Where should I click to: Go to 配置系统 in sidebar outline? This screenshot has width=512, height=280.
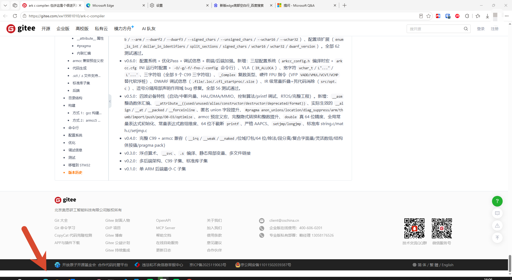[75, 135]
